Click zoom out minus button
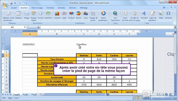Screen dimensions: 178x101 pyautogui.click(x=152, y=98)
